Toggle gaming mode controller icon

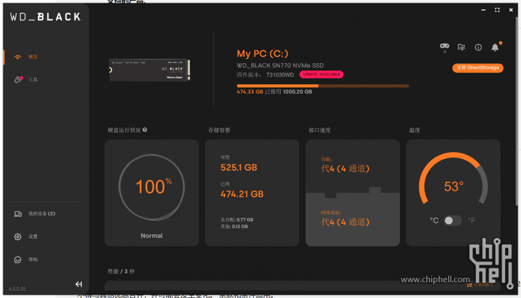(x=444, y=46)
